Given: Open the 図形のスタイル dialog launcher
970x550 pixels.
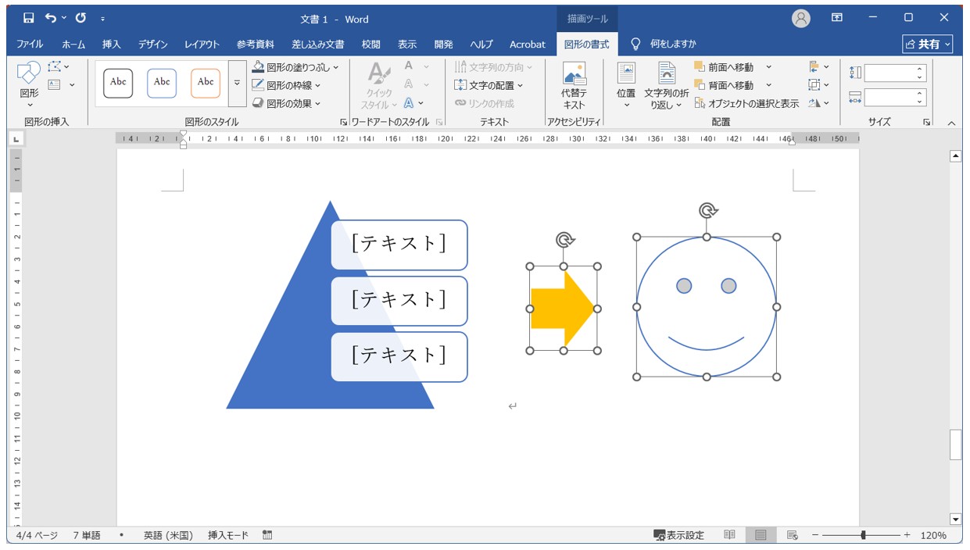Looking at the screenshot, I should [x=343, y=123].
